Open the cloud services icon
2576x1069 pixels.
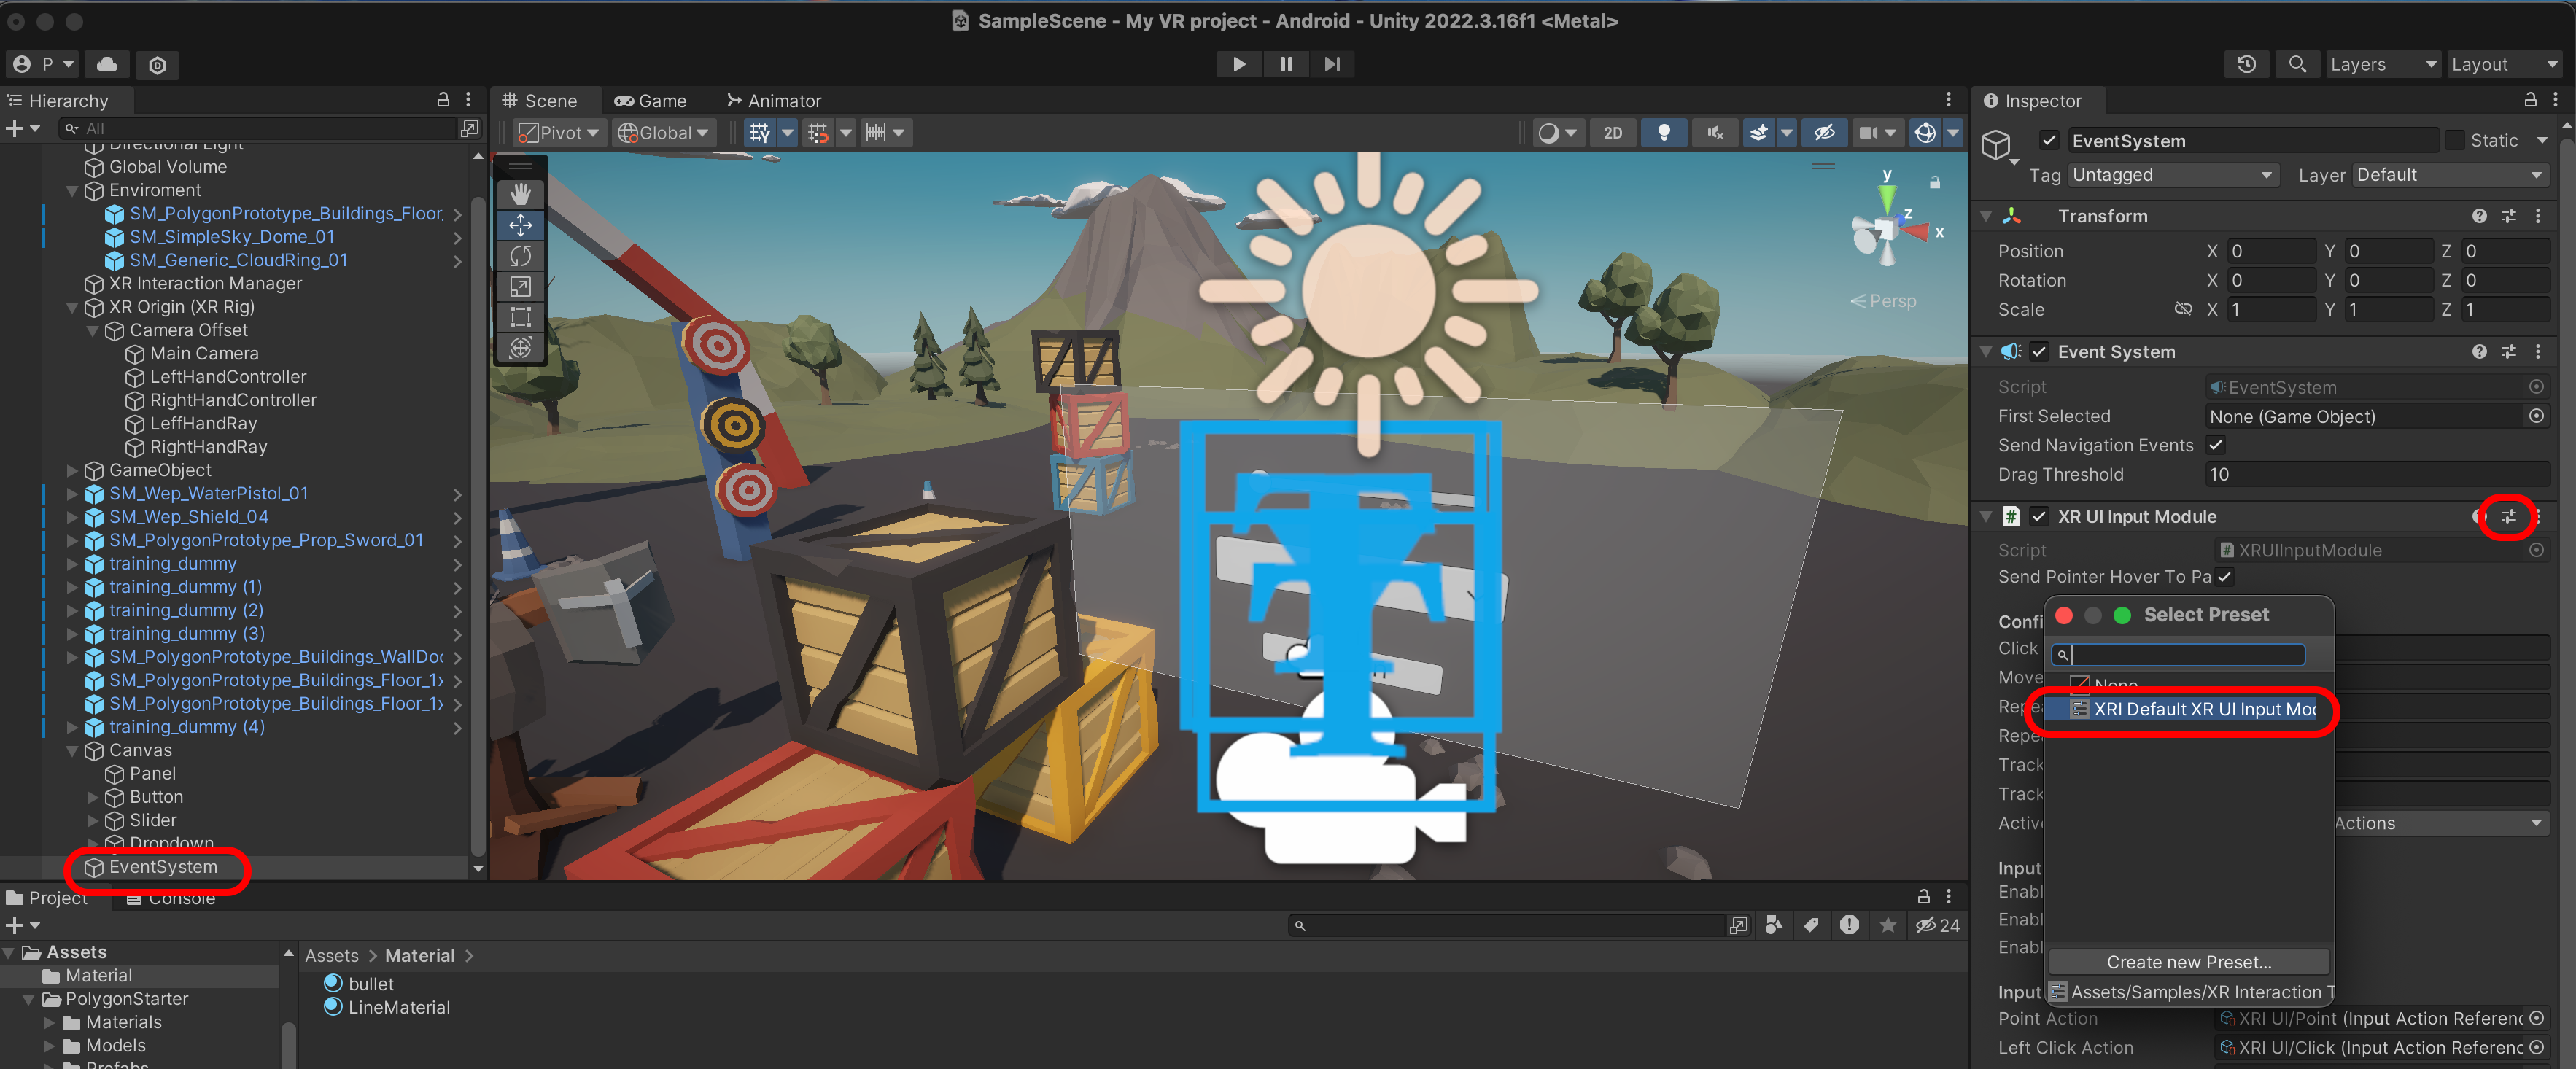click(107, 65)
